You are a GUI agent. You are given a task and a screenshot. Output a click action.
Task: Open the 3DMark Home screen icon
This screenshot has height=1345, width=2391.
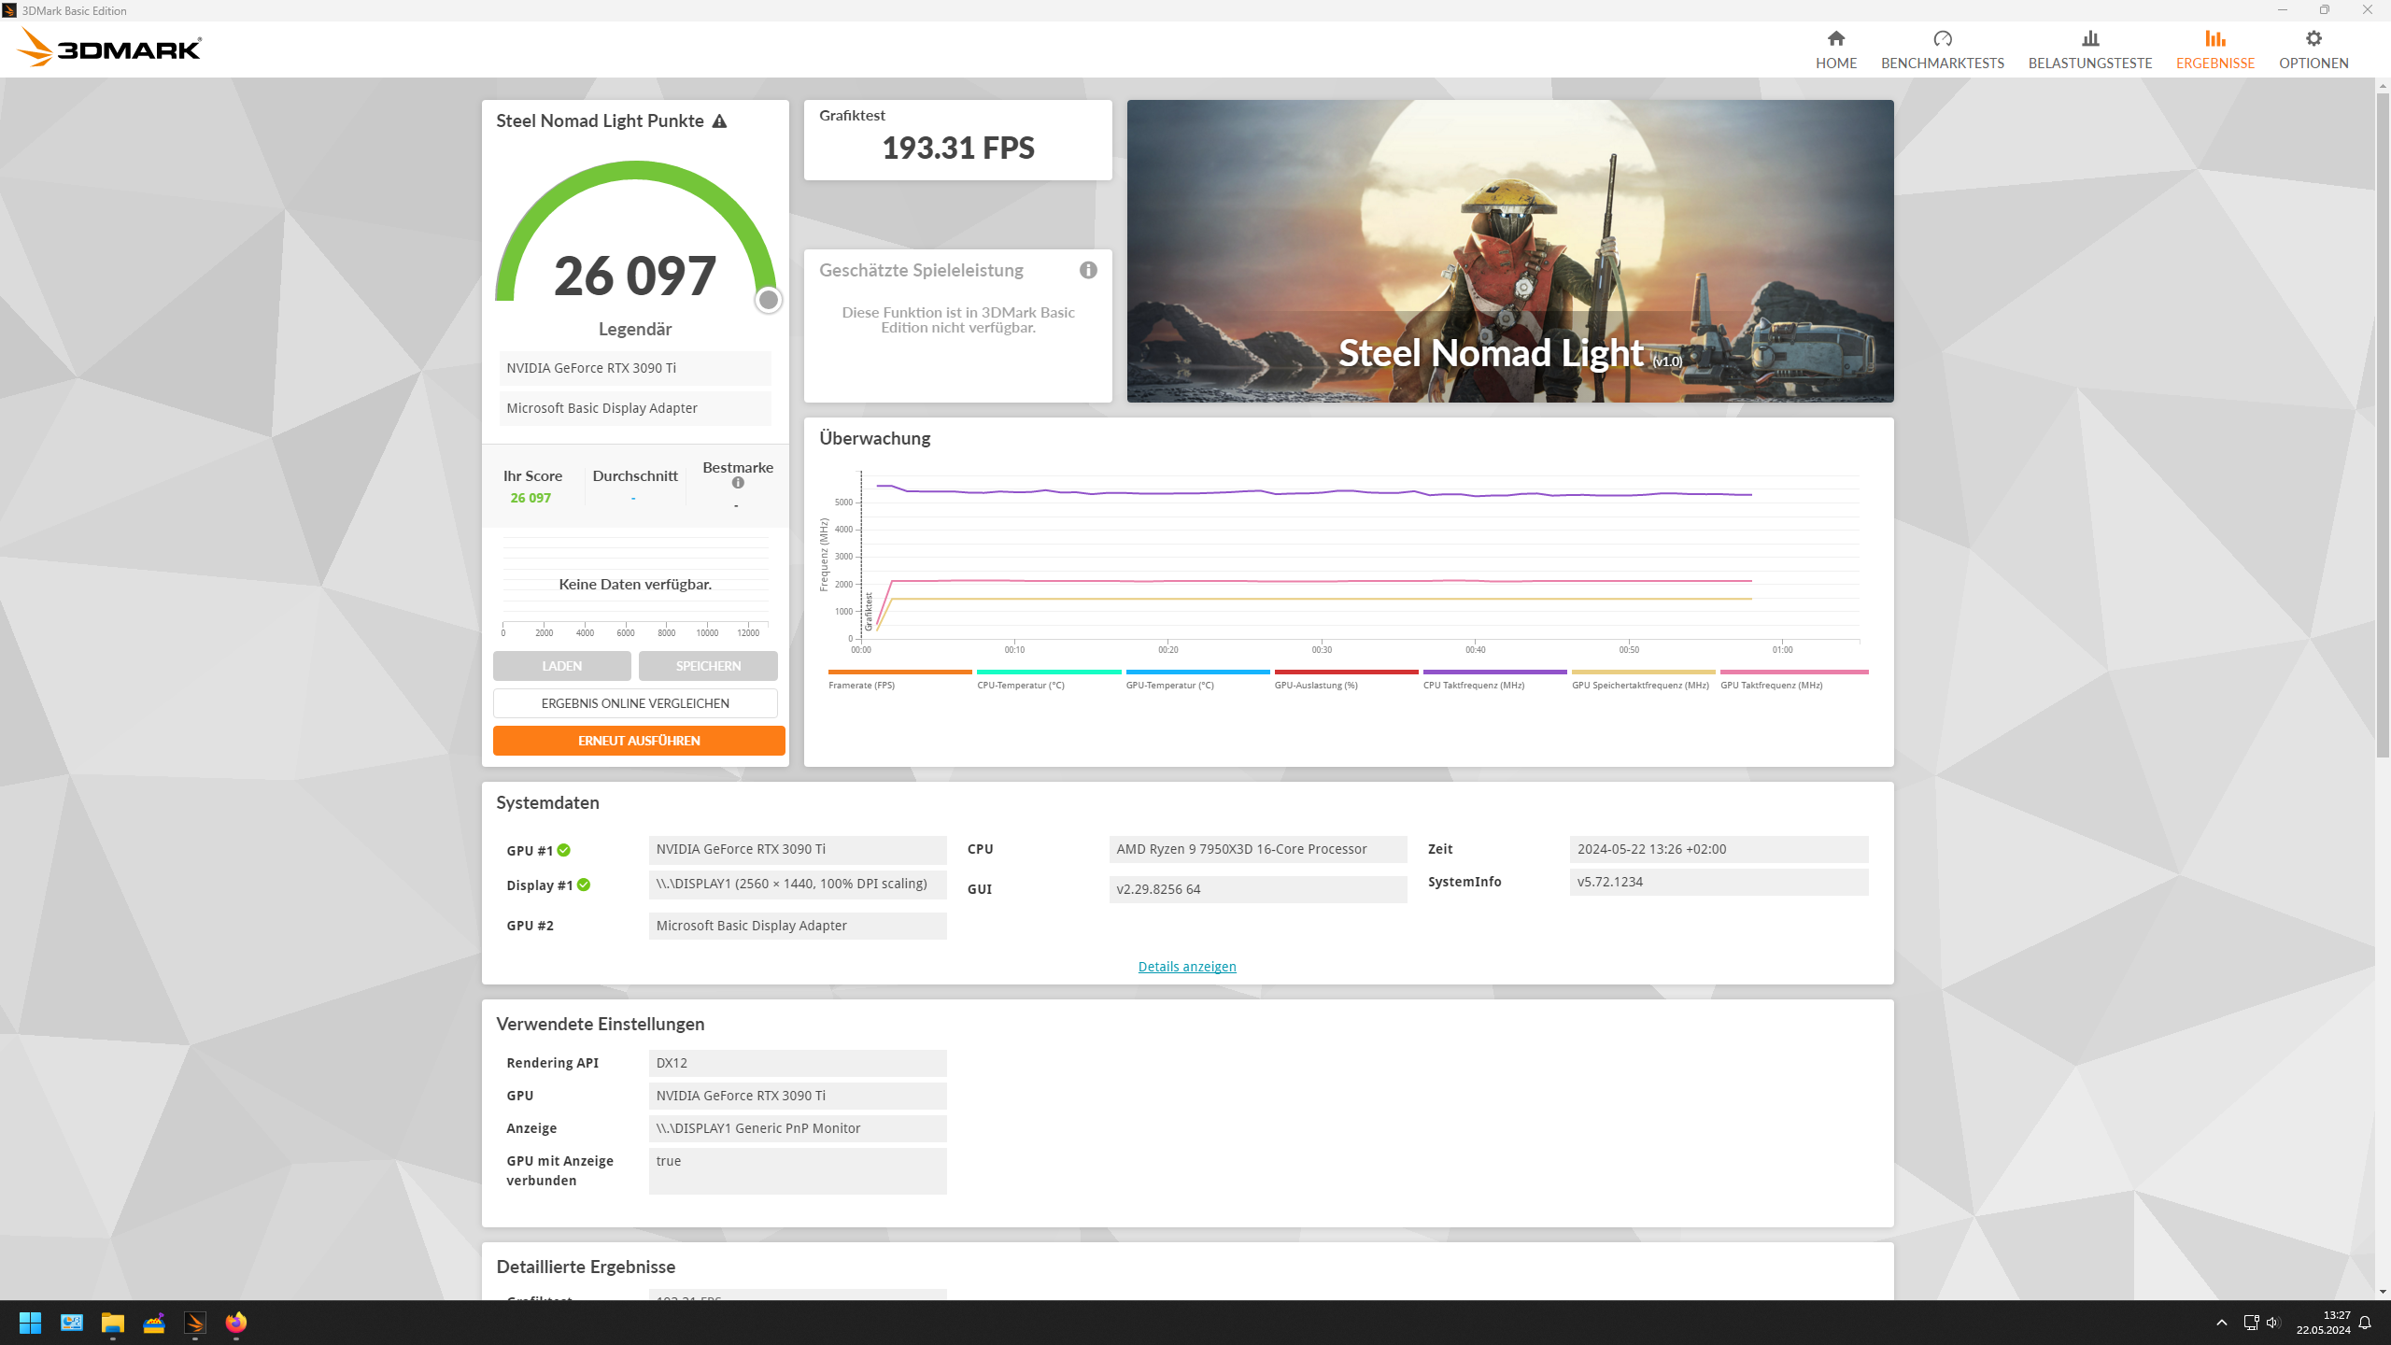tap(1836, 39)
